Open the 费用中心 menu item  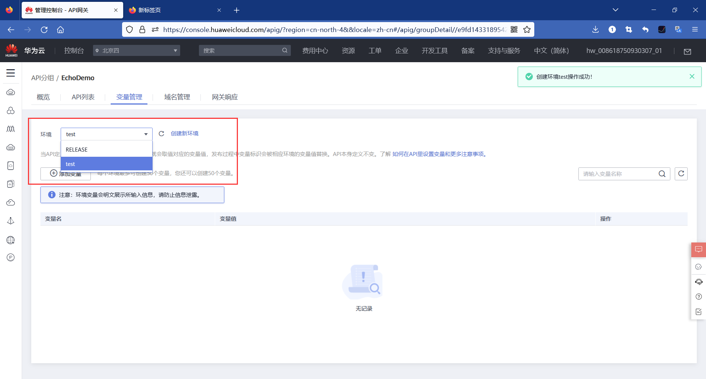click(315, 50)
